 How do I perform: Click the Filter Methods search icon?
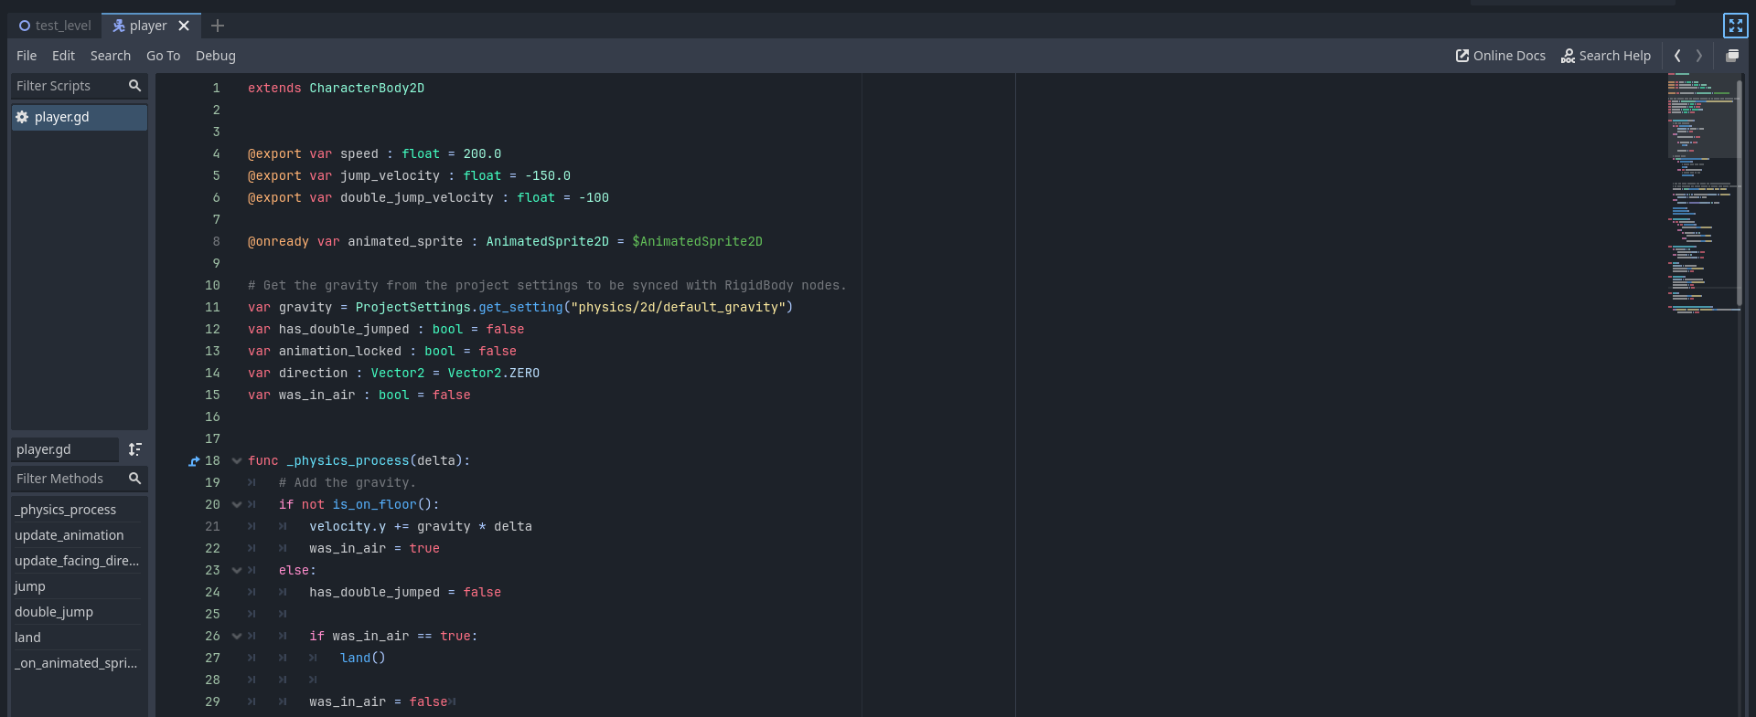pyautogui.click(x=134, y=479)
